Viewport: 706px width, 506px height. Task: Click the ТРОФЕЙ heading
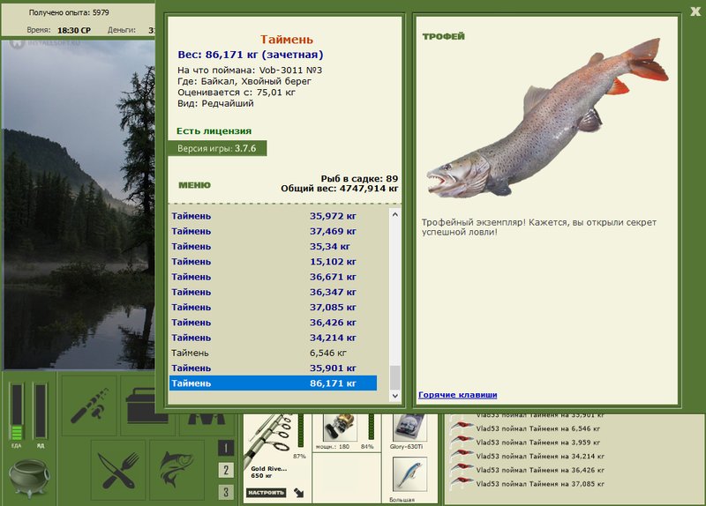444,36
